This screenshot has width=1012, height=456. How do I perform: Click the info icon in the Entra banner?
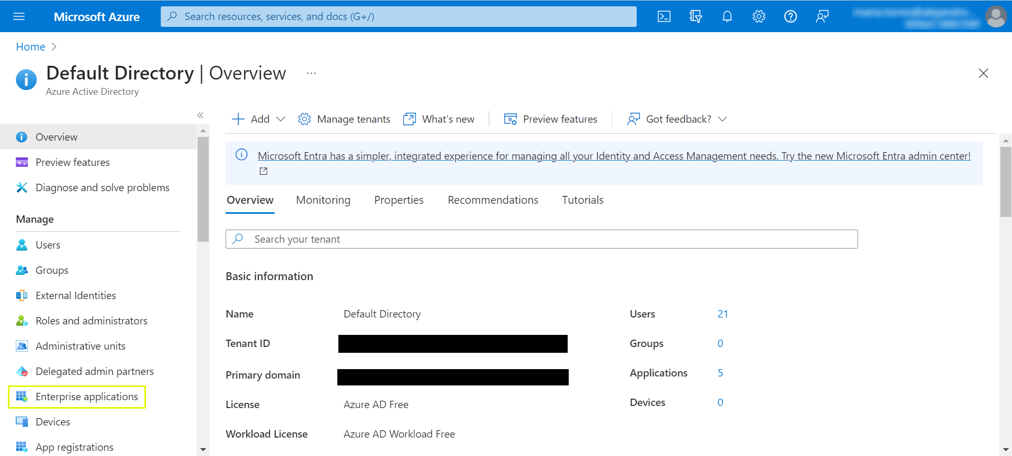(x=241, y=154)
